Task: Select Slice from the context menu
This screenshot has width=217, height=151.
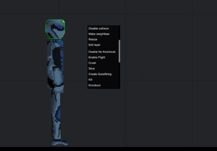Action: click(92, 69)
